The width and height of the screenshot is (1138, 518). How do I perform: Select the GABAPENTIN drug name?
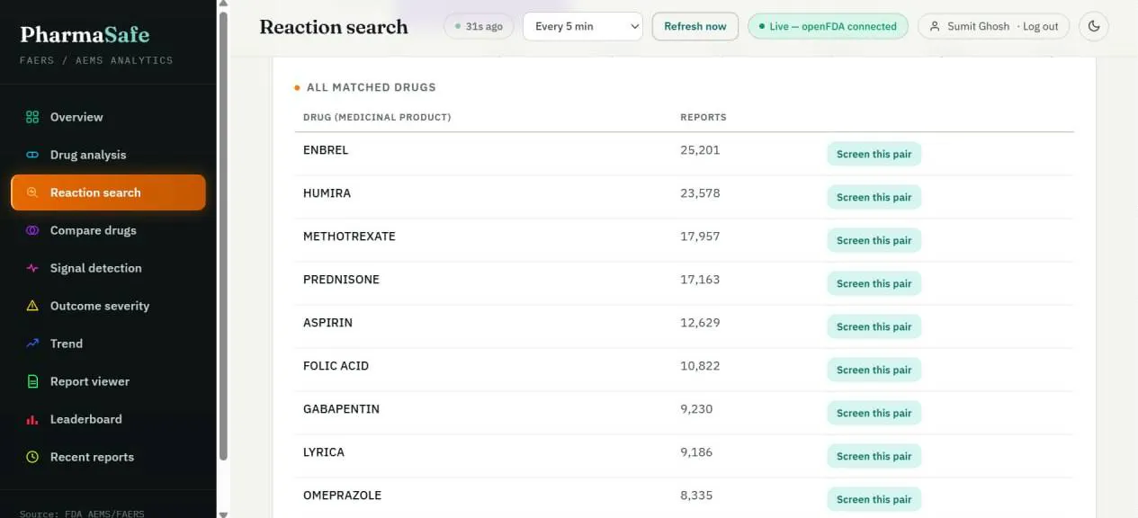[341, 409]
